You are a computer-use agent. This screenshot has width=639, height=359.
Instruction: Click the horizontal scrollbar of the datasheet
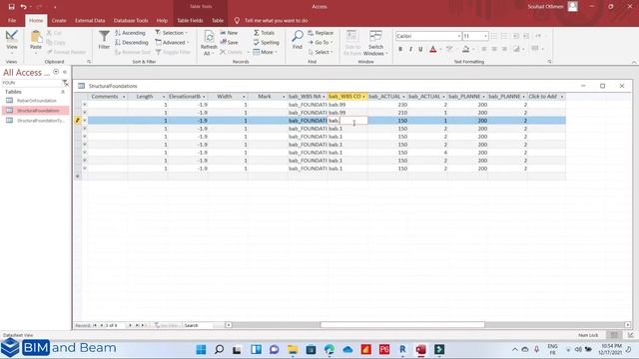(402, 325)
